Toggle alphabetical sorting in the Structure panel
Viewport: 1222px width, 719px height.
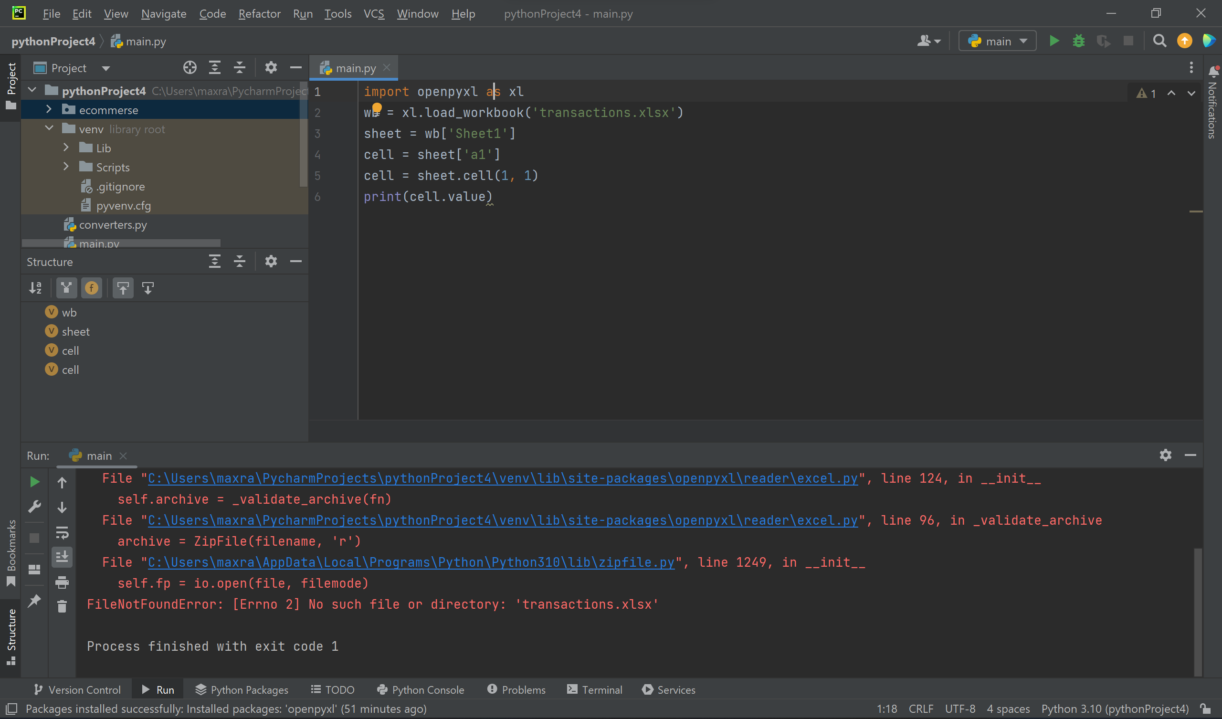pyautogui.click(x=35, y=288)
